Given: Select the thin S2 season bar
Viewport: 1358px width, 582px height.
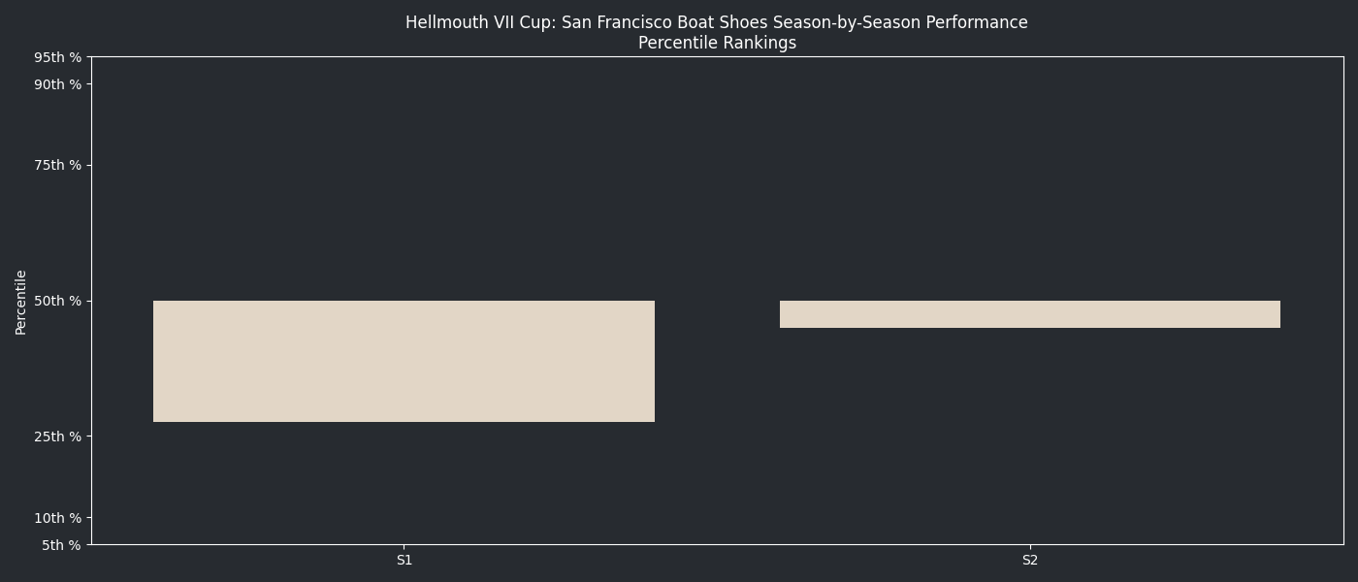Looking at the screenshot, I should click(x=1029, y=314).
